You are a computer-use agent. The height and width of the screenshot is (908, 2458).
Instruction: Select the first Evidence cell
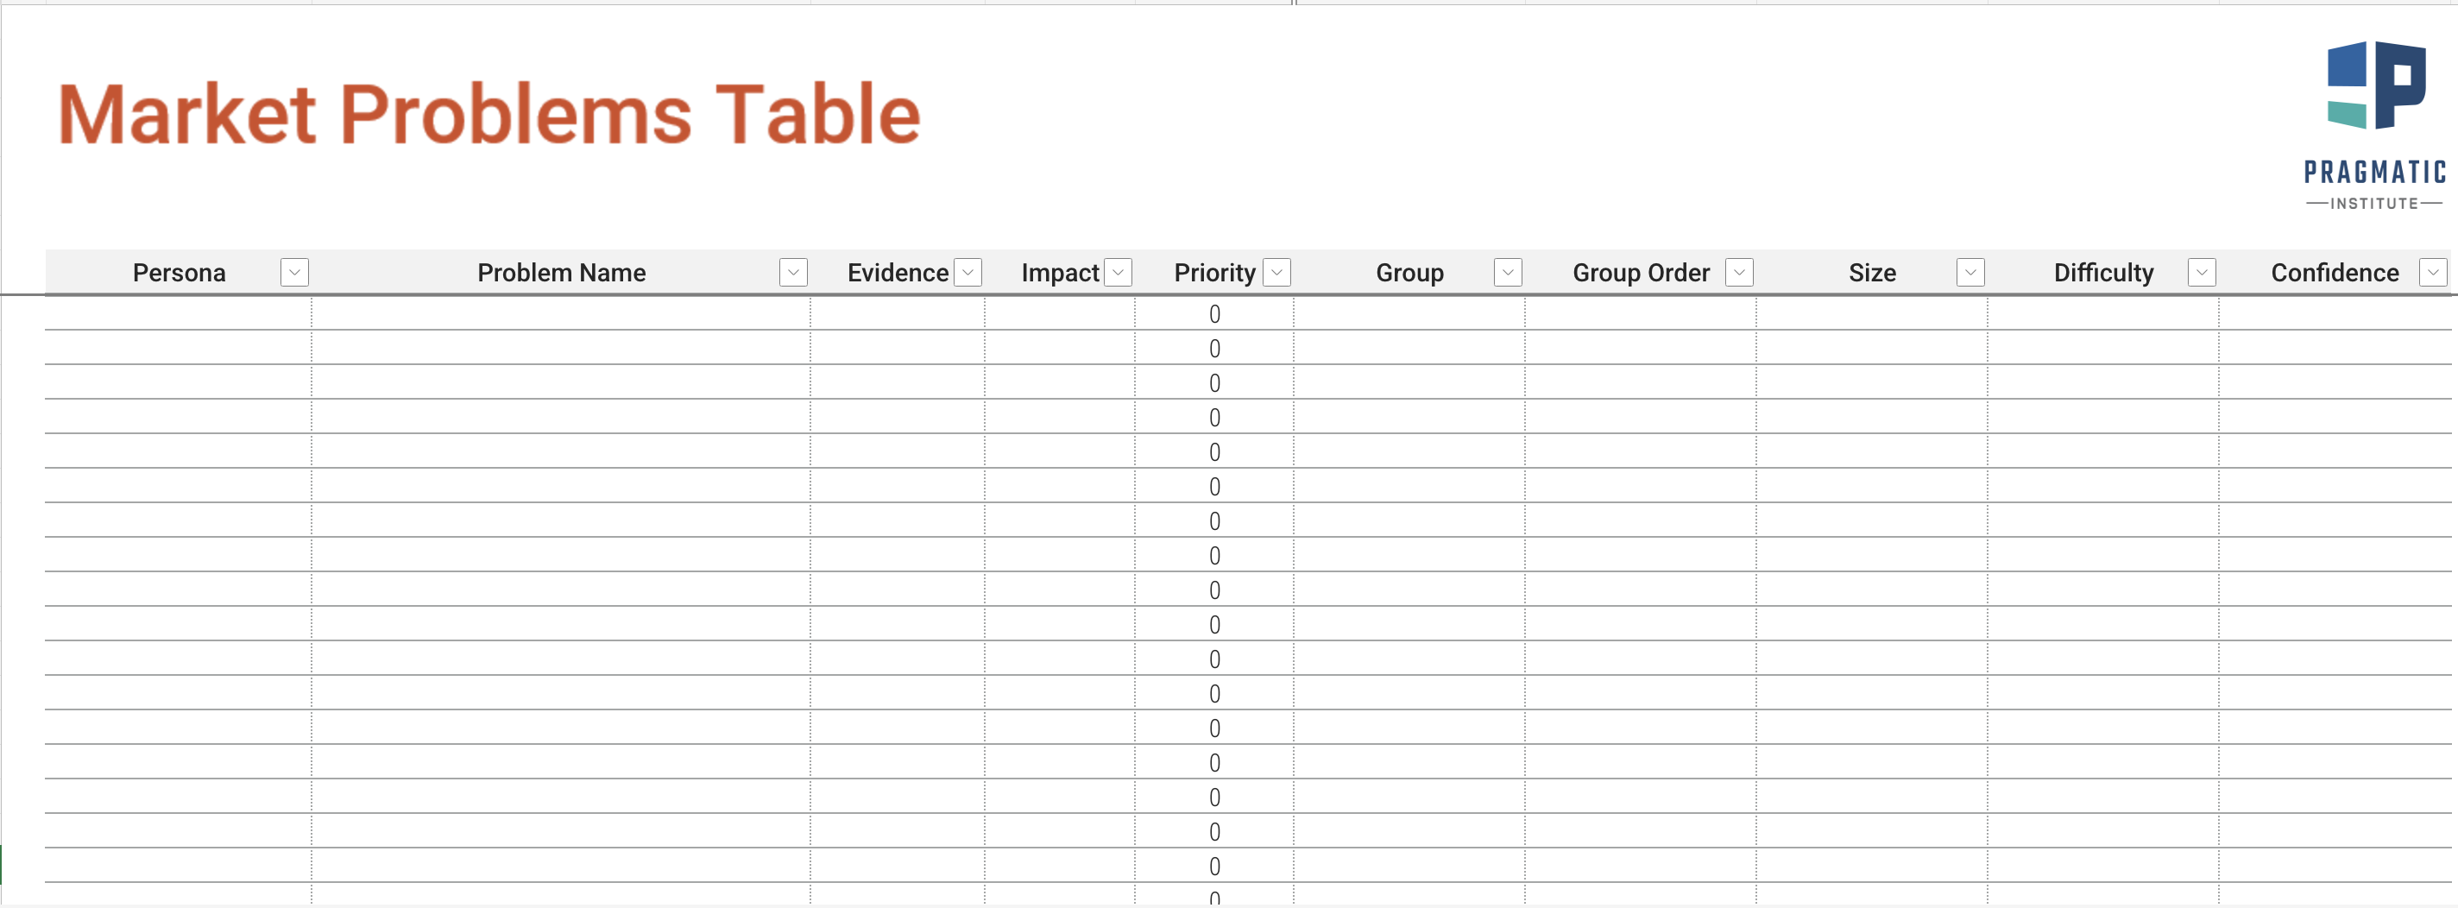[898, 314]
